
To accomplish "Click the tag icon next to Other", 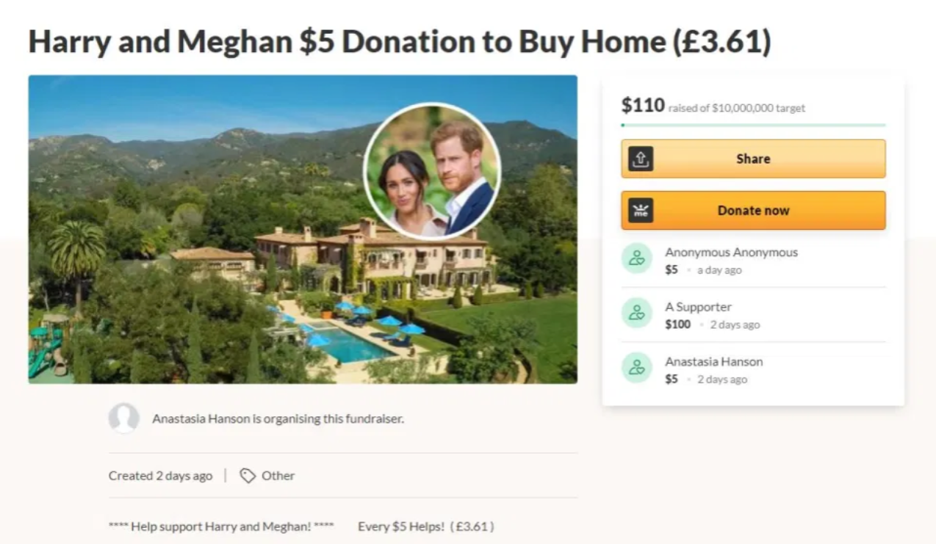I will 248,476.
